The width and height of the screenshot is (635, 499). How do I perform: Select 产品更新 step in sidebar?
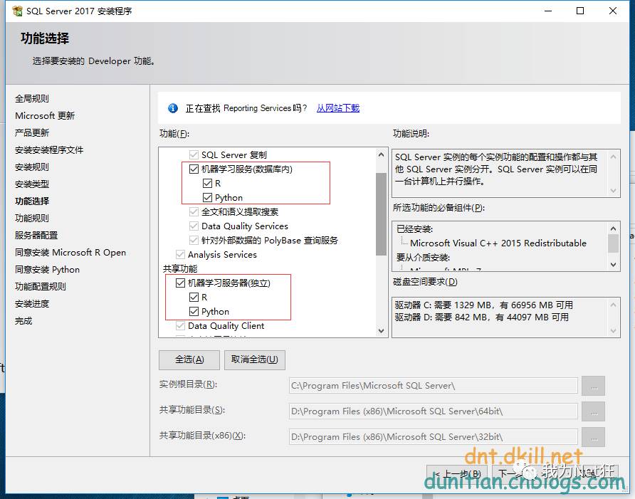(x=32, y=133)
